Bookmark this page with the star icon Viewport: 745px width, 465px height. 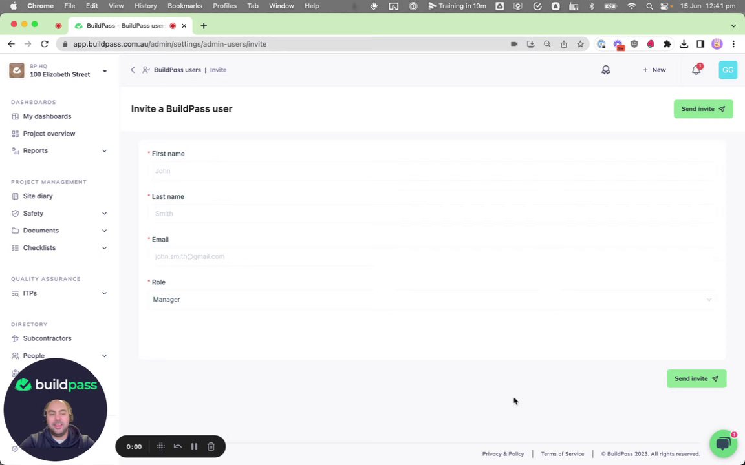(580, 44)
